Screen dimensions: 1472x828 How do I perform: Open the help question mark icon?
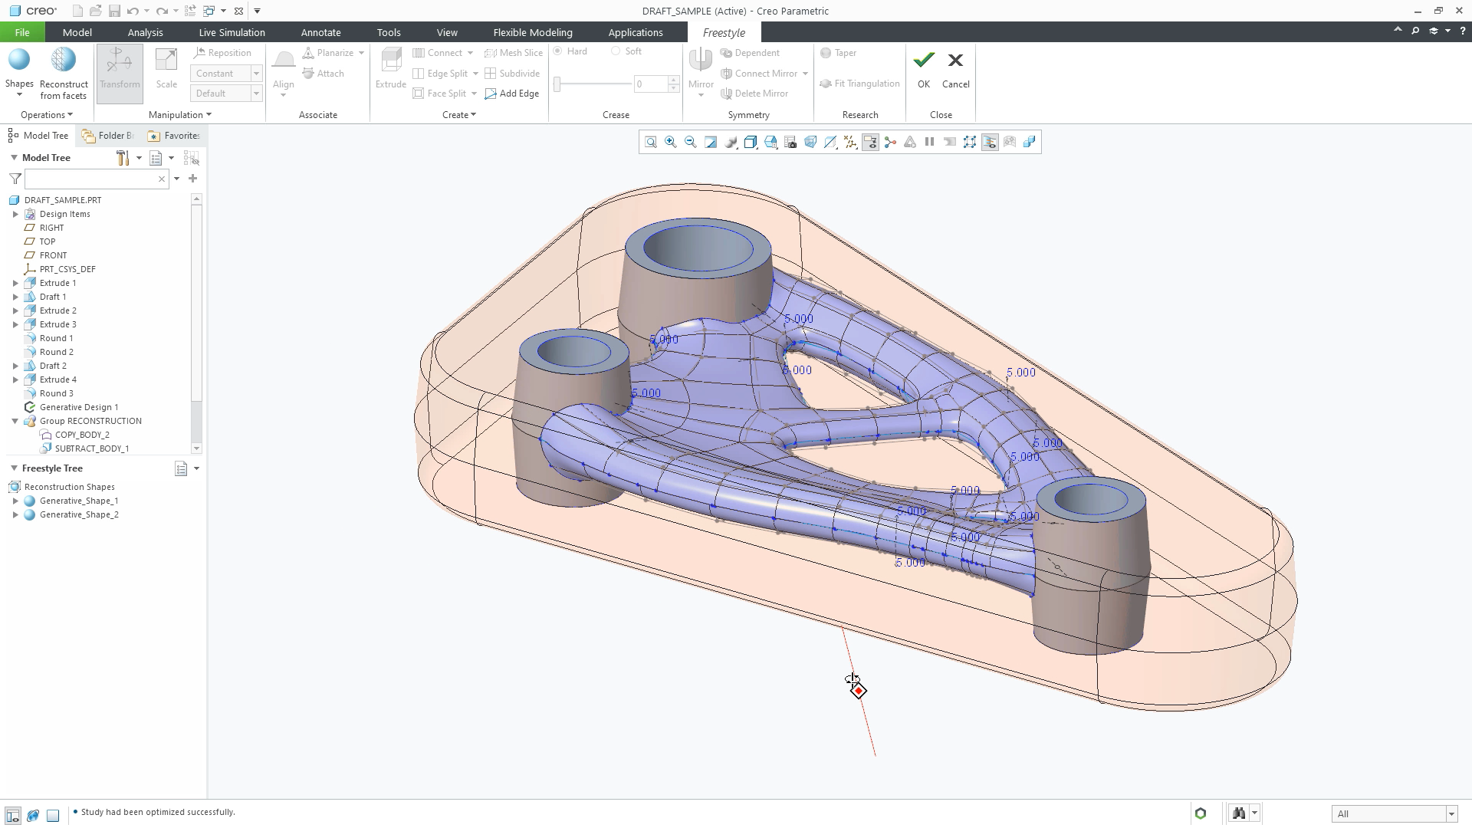[x=1462, y=31]
